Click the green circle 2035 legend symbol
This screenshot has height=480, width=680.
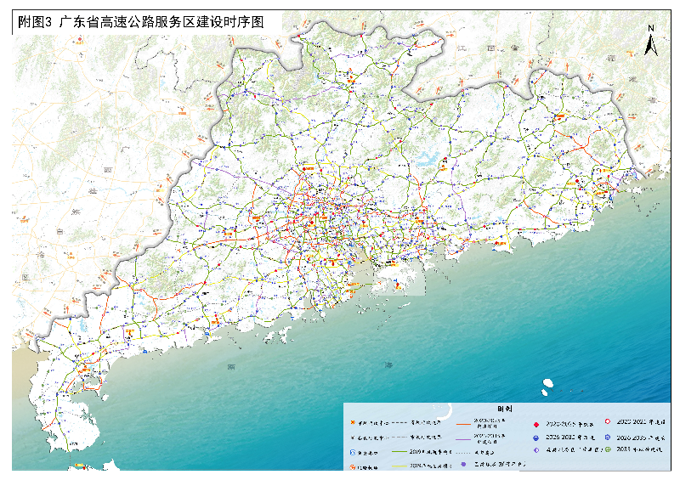pos(607,449)
